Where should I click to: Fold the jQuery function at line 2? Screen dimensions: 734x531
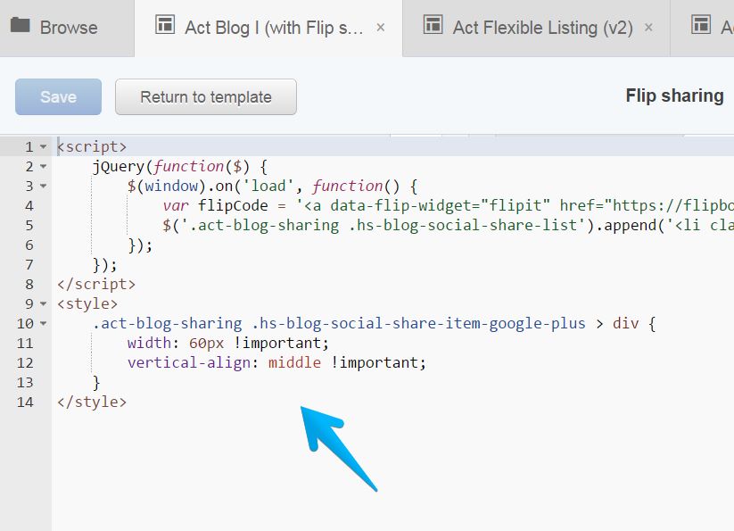point(44,167)
